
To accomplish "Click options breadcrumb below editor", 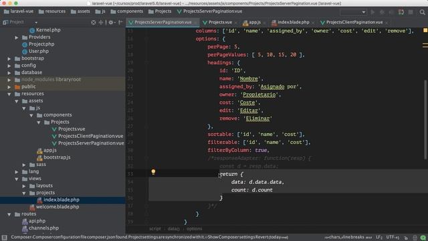I will (x=195, y=229).
